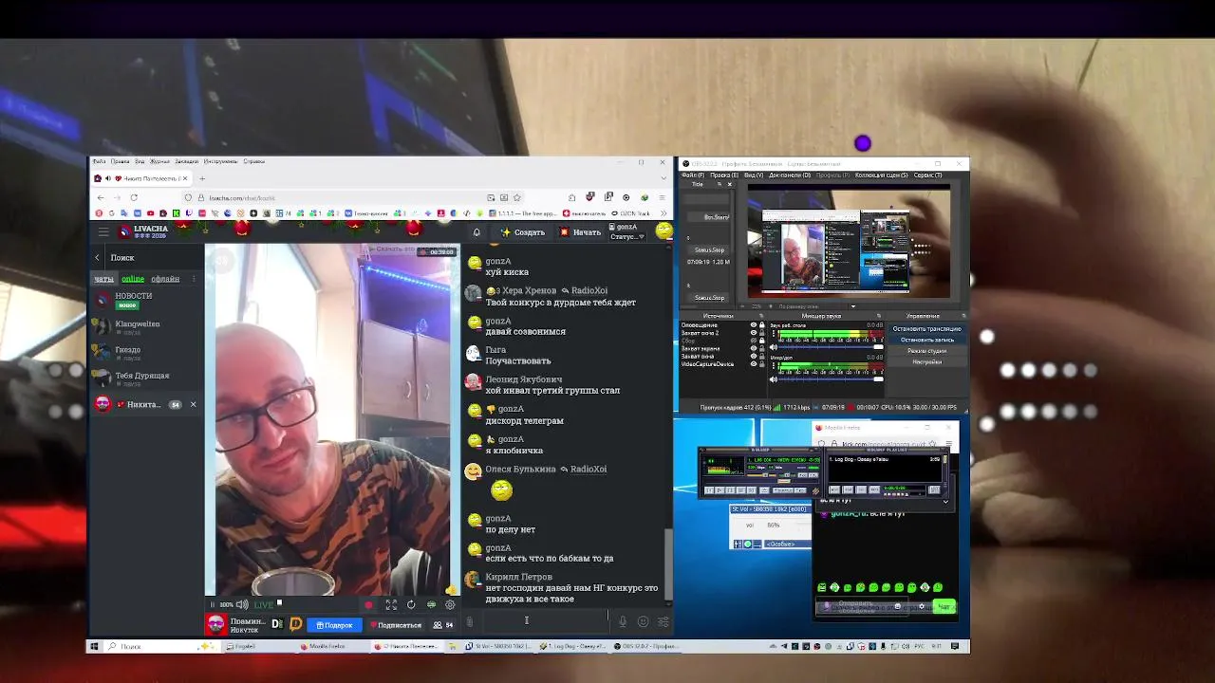Open three-dot options next to офлайн tab
Viewport: 1215px width, 683px height.
(193, 279)
